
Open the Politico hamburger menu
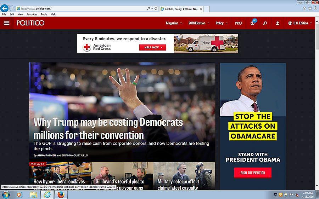point(6,23)
